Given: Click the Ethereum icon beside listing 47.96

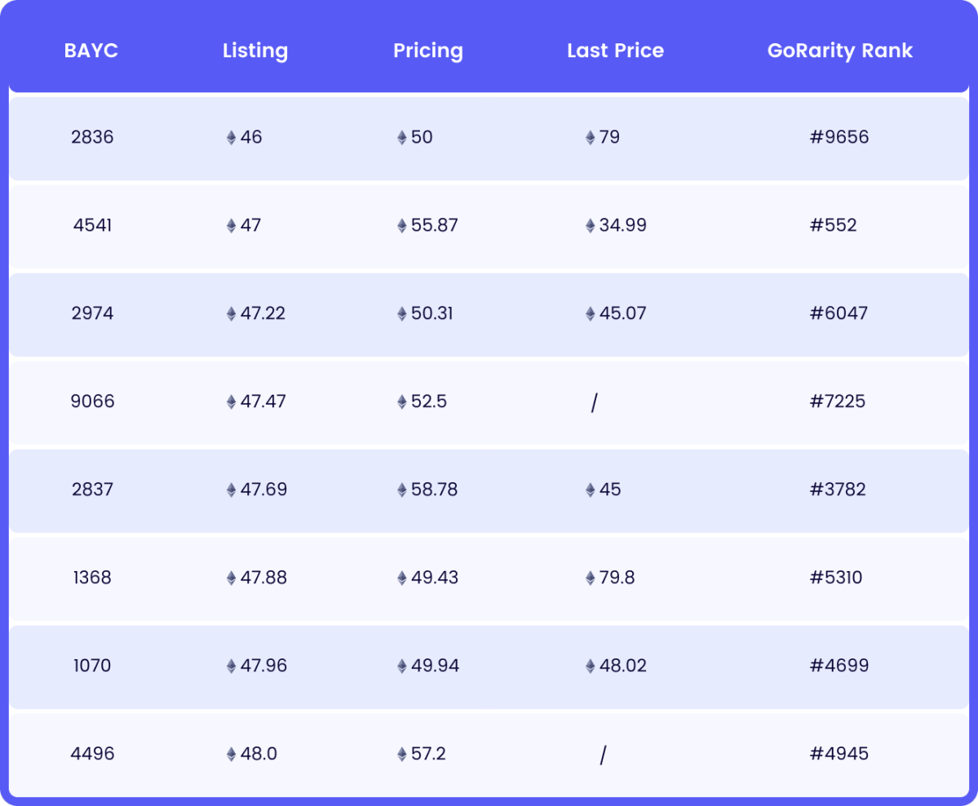Looking at the screenshot, I should [x=231, y=666].
